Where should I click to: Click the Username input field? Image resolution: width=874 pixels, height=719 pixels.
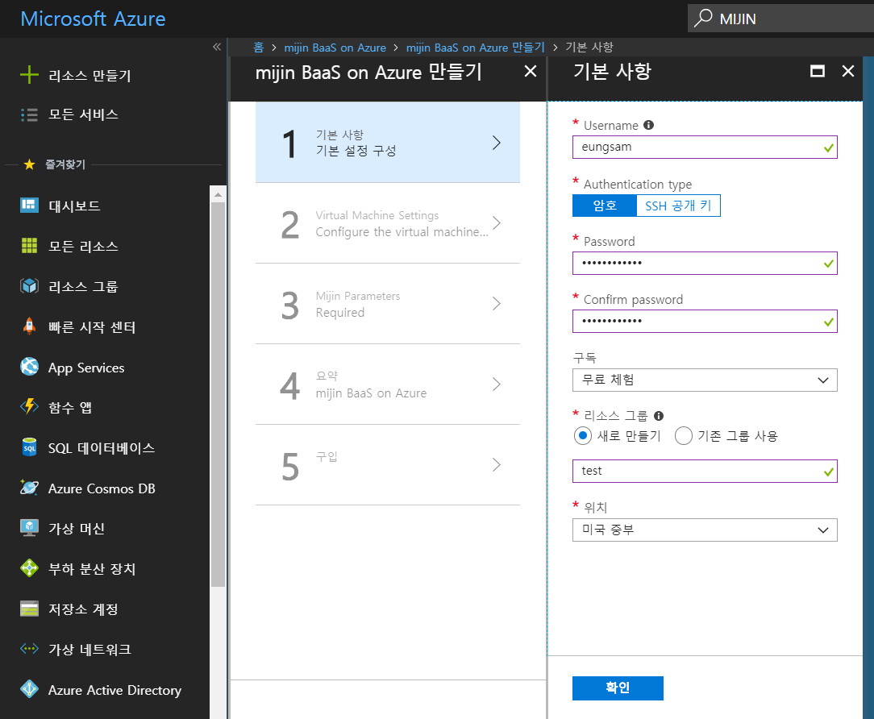tap(705, 148)
